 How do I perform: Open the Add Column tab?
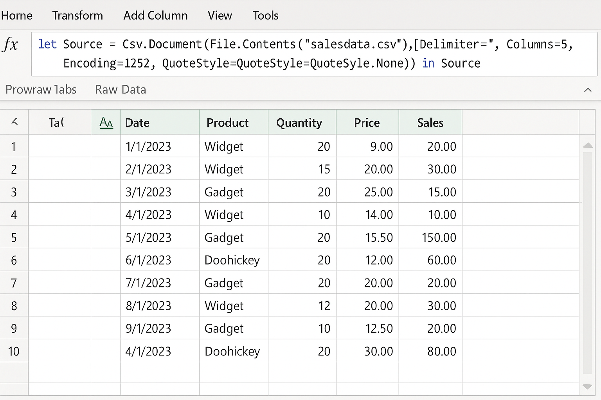click(155, 16)
